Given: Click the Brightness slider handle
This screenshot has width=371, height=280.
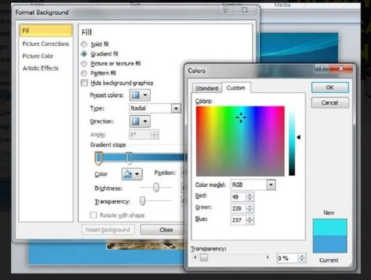Looking at the screenshot, I should 156,187.
